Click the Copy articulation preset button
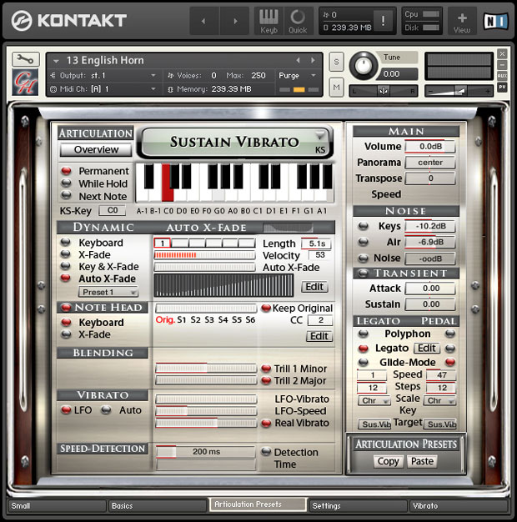The width and height of the screenshot is (517, 522). pos(388,461)
